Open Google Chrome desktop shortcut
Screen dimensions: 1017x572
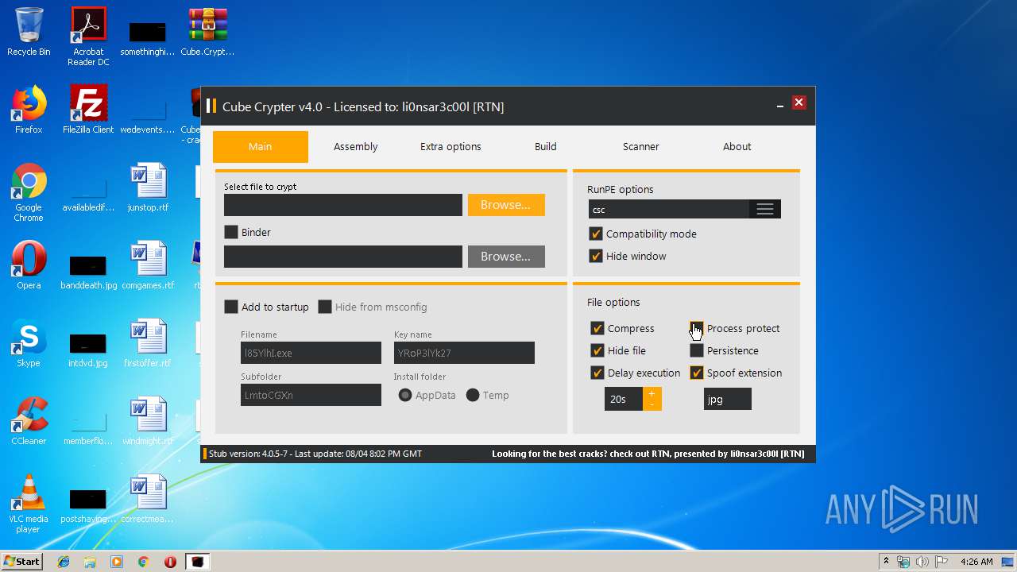click(x=29, y=192)
